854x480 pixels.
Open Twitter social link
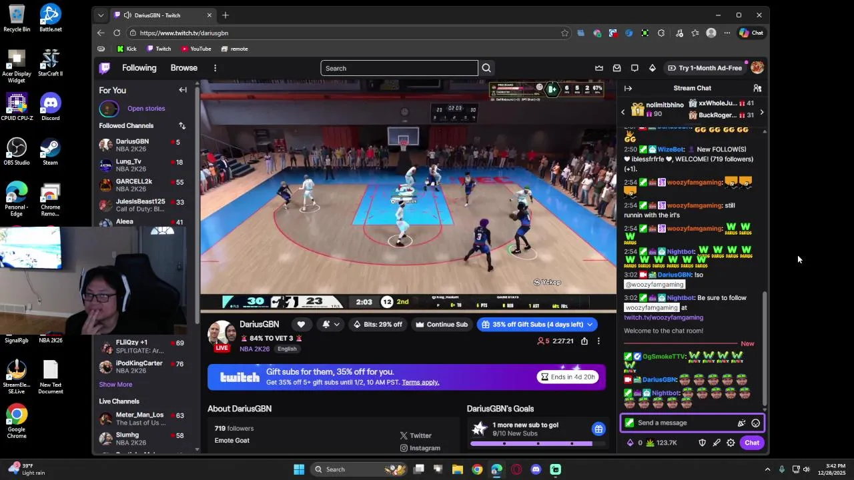[x=416, y=435]
